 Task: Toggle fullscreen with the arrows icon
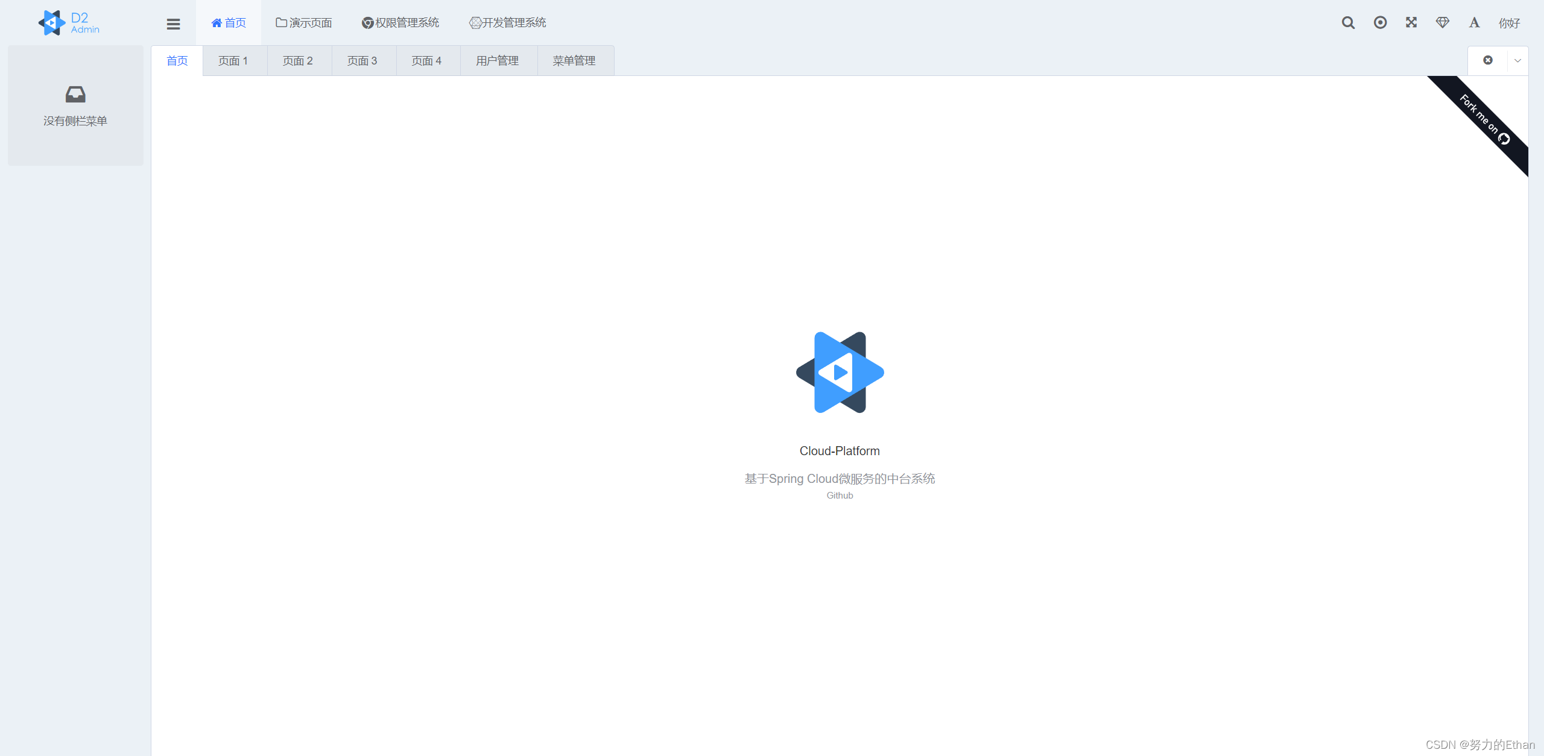(1411, 23)
